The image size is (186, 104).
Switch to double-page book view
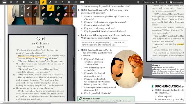pos(82,2)
